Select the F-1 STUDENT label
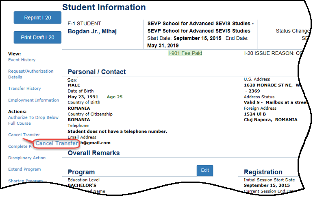 [x=84, y=24]
